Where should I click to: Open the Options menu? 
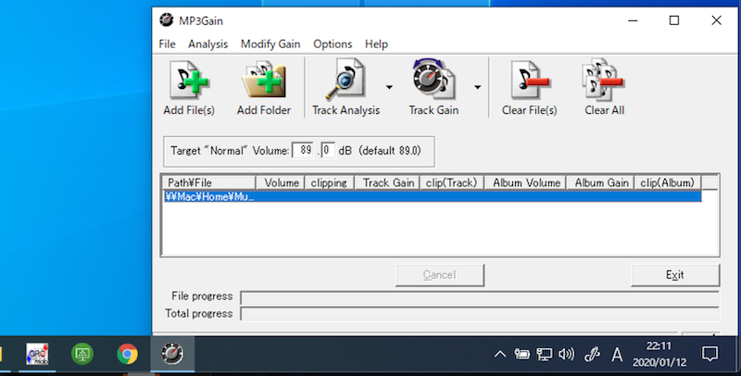(x=333, y=44)
